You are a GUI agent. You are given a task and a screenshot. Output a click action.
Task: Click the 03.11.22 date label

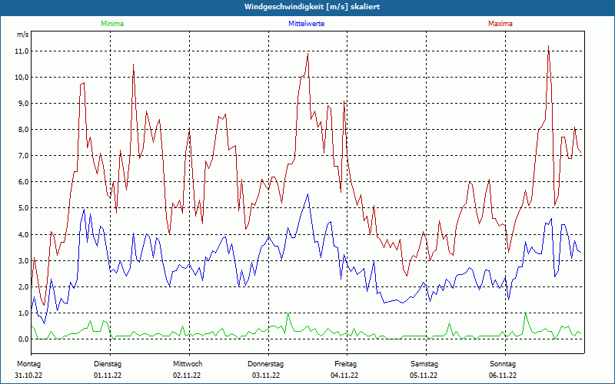pyautogui.click(x=266, y=376)
